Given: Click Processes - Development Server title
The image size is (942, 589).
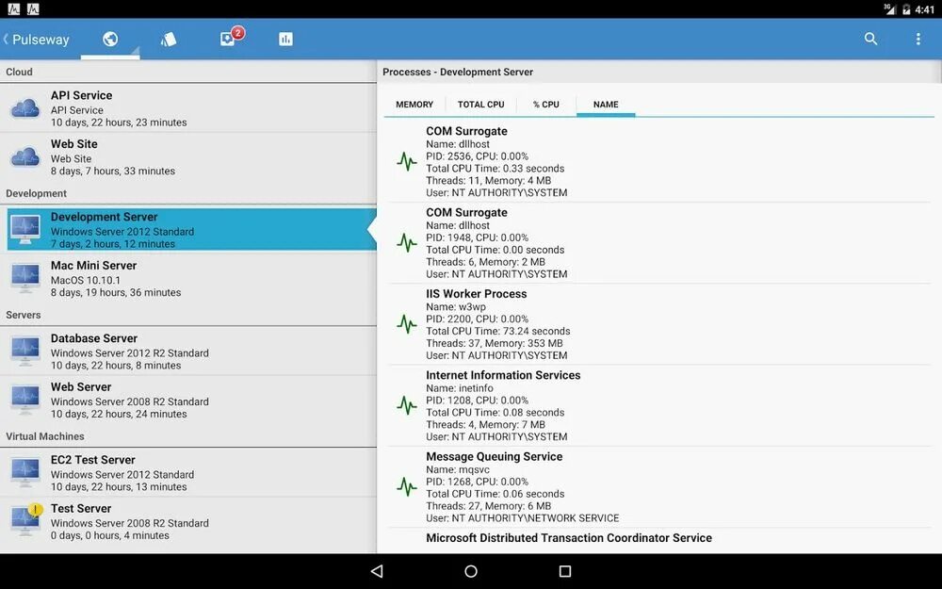Looking at the screenshot, I should click(458, 73).
